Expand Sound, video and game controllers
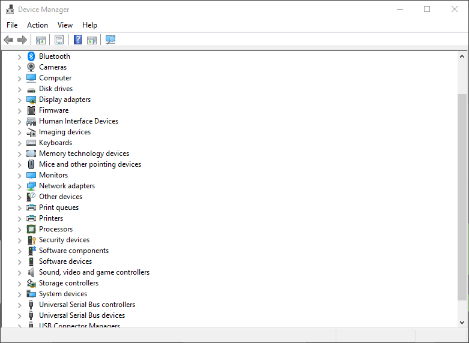Viewport: 469px width, 343px height. click(x=19, y=273)
